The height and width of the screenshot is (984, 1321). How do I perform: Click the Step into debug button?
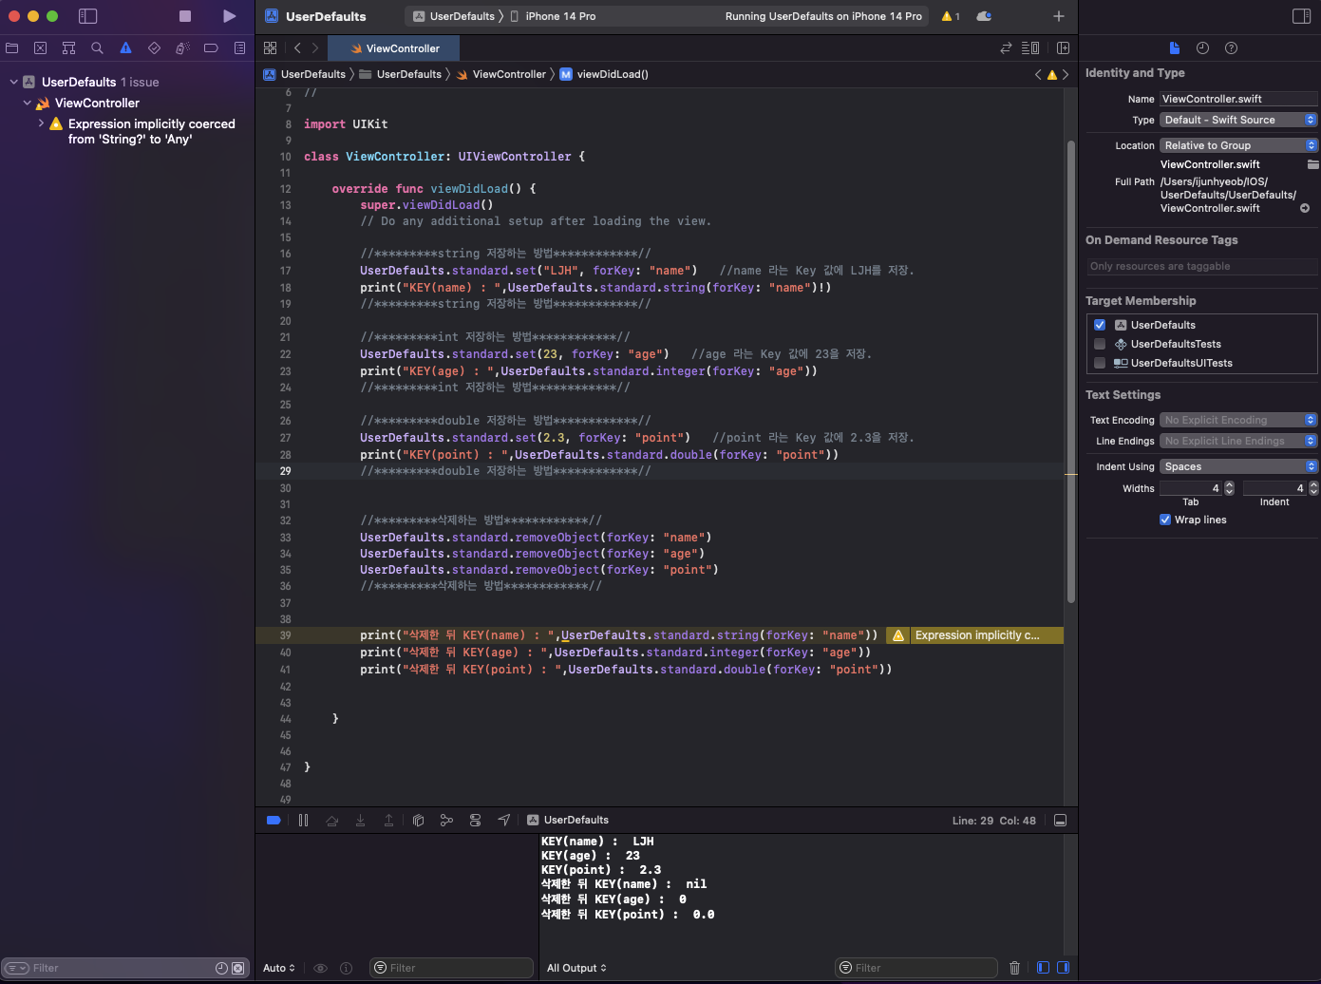tap(360, 820)
